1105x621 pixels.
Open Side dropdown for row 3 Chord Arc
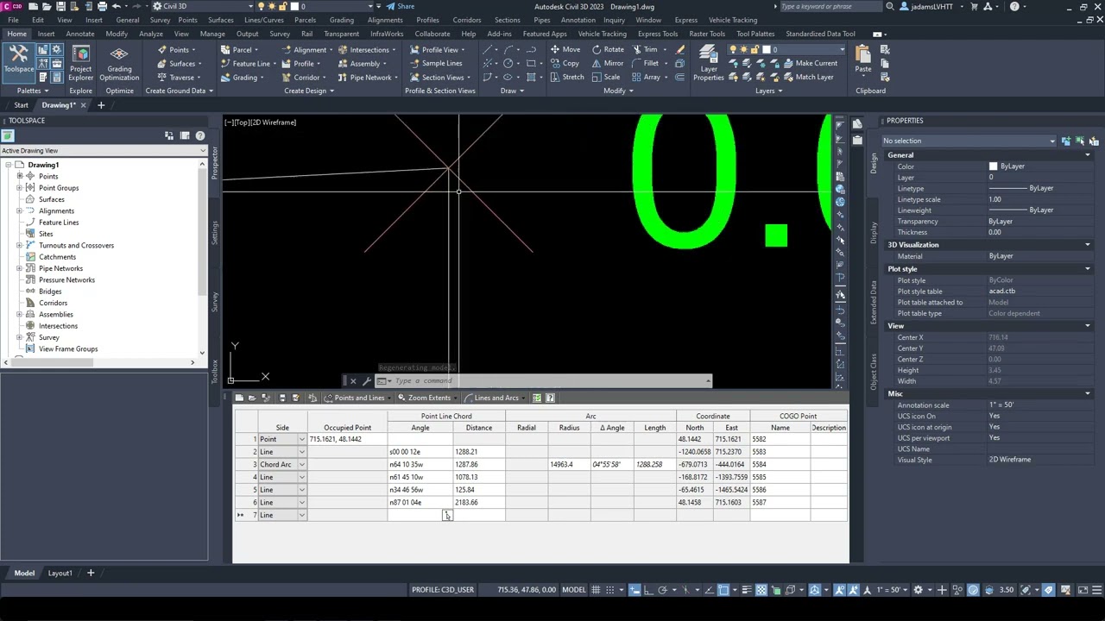coord(301,464)
